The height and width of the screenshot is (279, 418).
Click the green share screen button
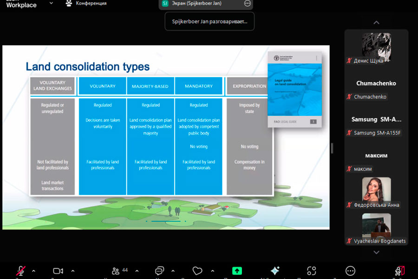(237, 271)
